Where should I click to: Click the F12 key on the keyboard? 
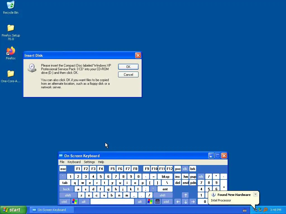pos(170,169)
